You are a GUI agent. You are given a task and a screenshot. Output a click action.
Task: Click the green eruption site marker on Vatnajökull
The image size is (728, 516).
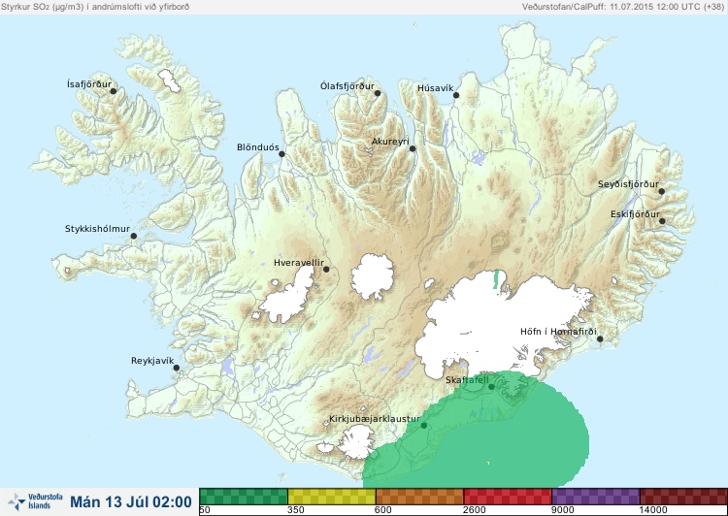(497, 279)
